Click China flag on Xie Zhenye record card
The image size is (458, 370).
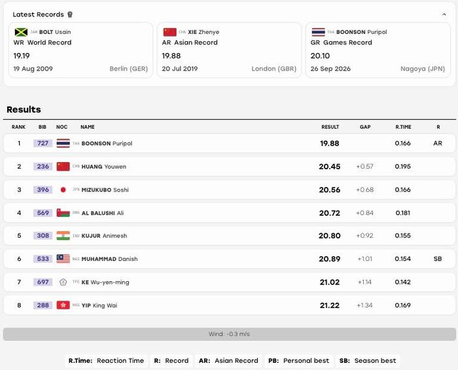coord(169,32)
